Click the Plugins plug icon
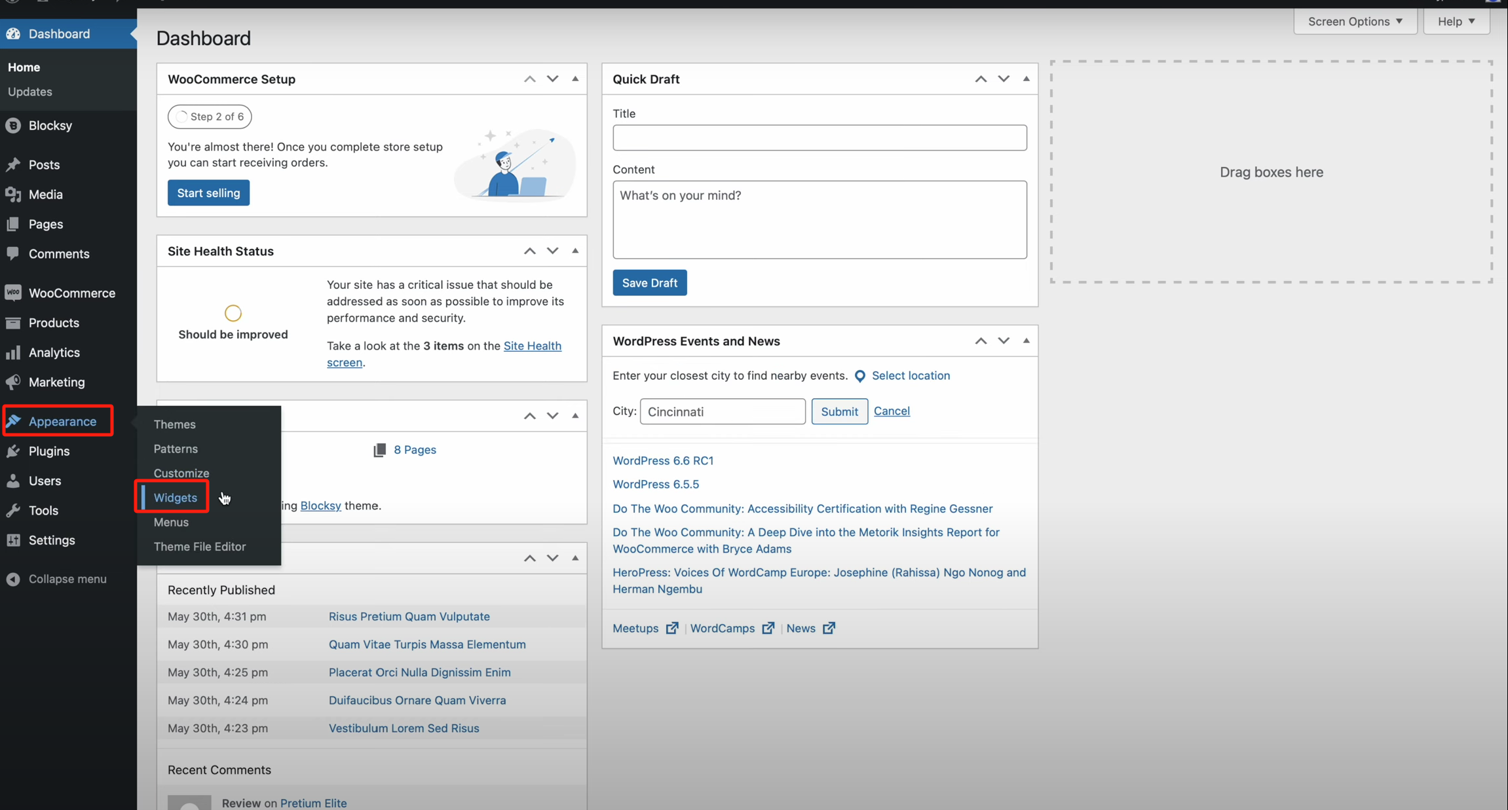The image size is (1508, 810). point(13,451)
